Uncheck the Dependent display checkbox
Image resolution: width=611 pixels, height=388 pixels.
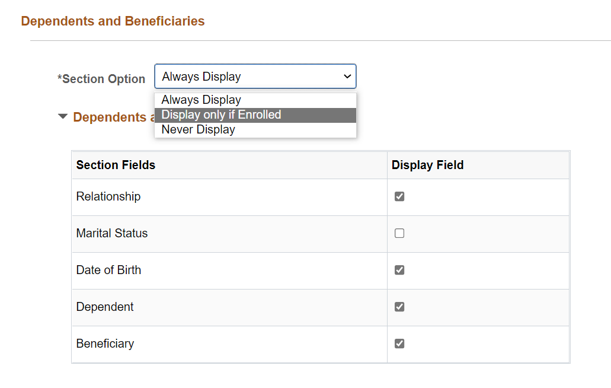[399, 307]
